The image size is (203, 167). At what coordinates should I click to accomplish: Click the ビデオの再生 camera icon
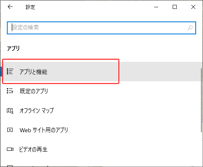[10, 149]
